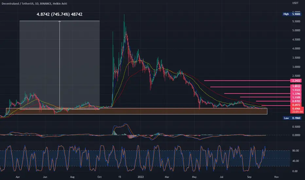The height and width of the screenshot is (180, 305).
Task: Select the pink horizontal line at 1.8932
Action: (250, 87)
